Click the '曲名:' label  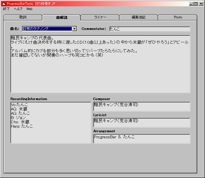[15, 29]
